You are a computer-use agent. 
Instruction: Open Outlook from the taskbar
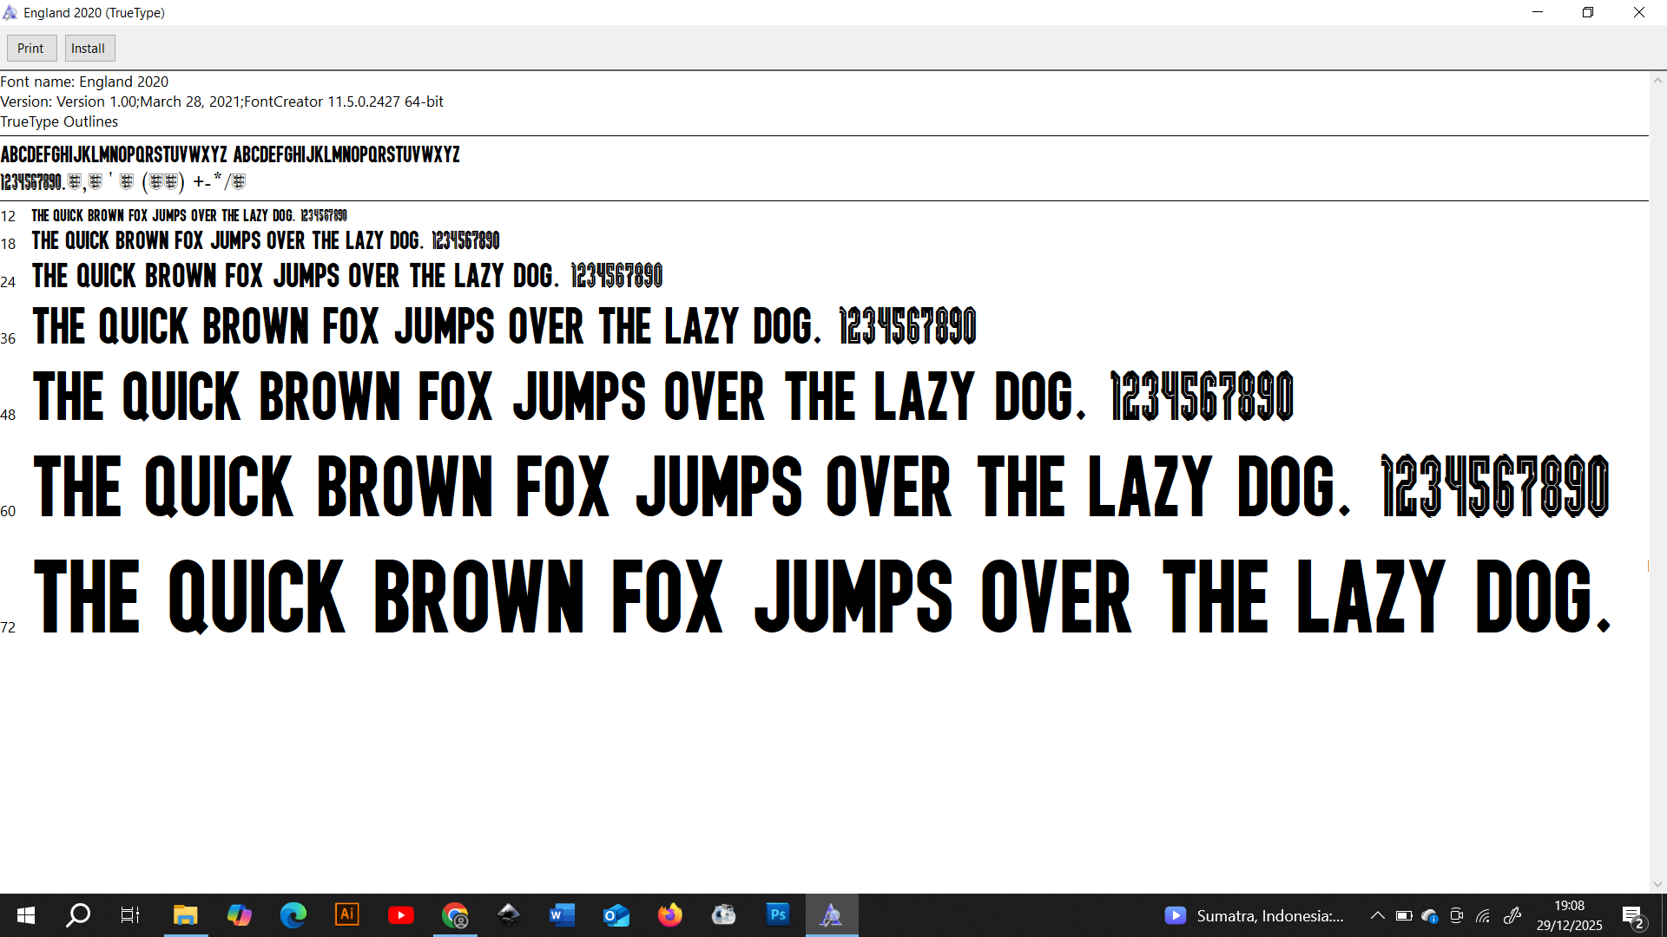pos(616,915)
